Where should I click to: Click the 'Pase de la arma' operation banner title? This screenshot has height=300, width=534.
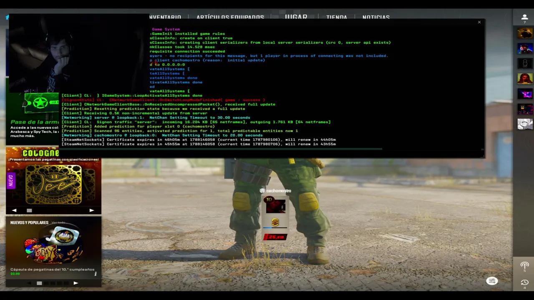point(35,122)
